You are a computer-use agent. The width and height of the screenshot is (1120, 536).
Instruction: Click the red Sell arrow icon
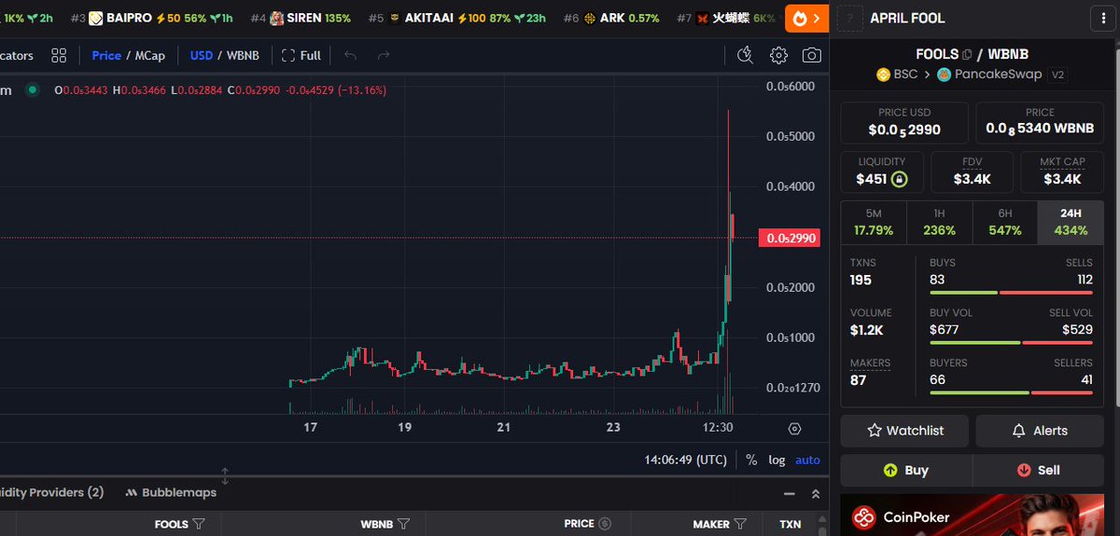[1024, 470]
